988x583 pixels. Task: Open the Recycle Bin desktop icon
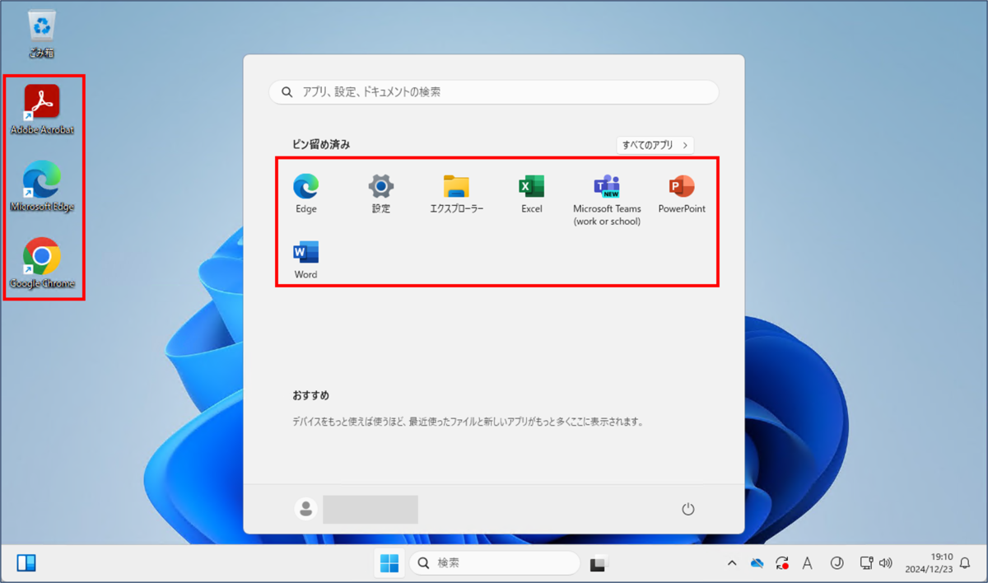click(x=42, y=34)
